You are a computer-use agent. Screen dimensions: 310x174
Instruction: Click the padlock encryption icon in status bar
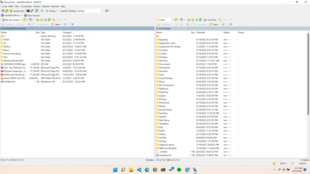pyautogui.click(x=274, y=163)
